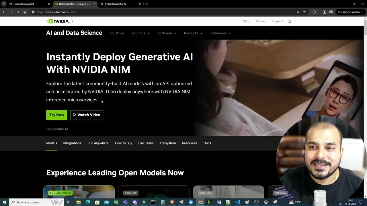This screenshot has width=367, height=206.
Task: Click the AI and Data Science heading link
Action: click(74, 33)
